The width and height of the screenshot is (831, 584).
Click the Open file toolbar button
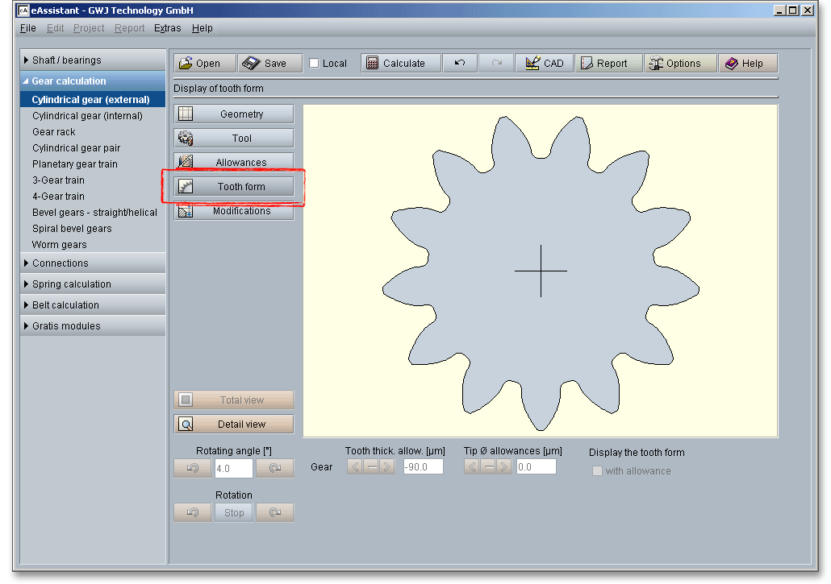[x=205, y=64]
